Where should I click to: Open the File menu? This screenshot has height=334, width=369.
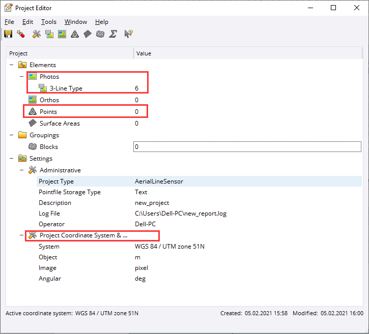(x=9, y=22)
